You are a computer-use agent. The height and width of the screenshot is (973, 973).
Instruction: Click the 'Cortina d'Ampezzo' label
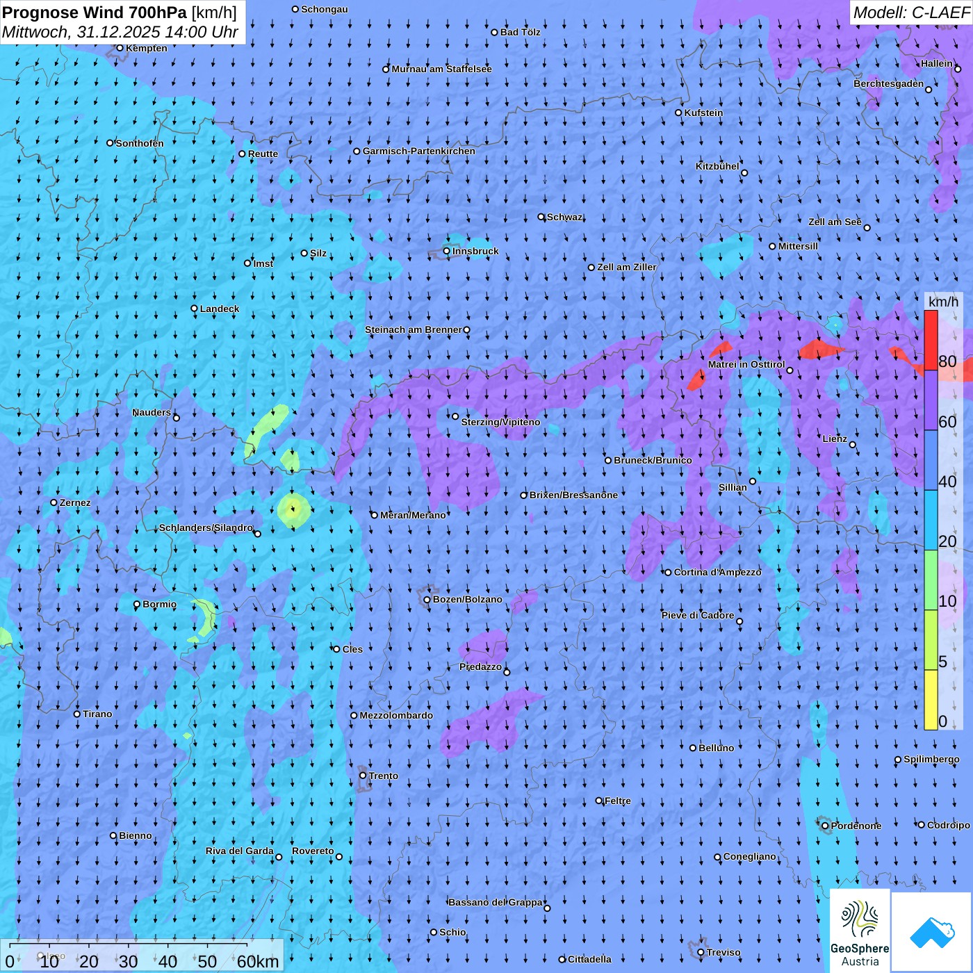[x=718, y=572]
